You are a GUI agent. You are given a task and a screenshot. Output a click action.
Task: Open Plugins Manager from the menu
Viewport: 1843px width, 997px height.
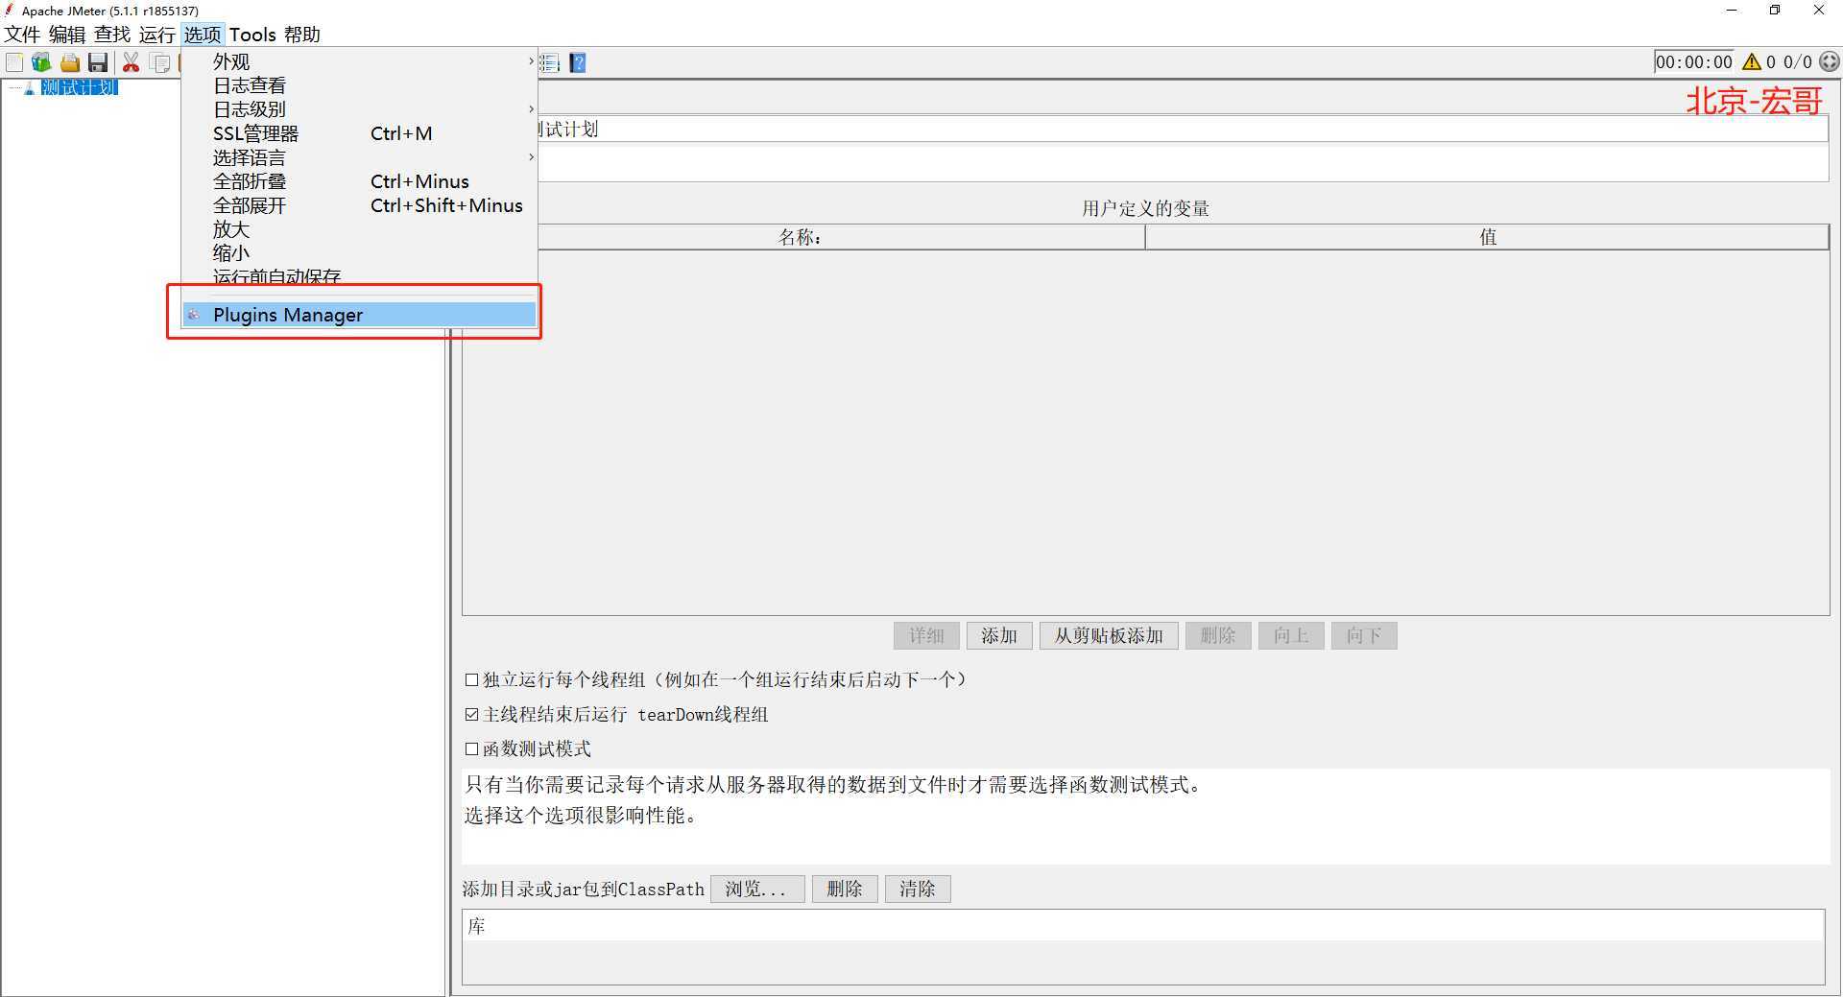pos(359,315)
